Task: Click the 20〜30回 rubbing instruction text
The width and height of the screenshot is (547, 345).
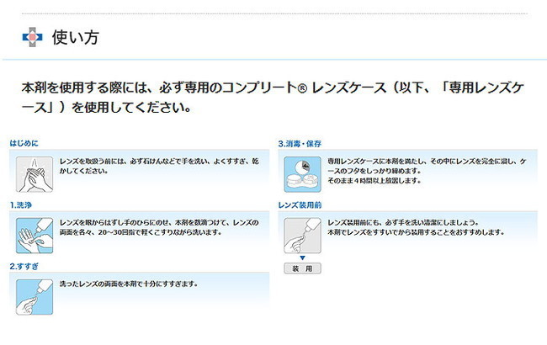Action: 160,226
